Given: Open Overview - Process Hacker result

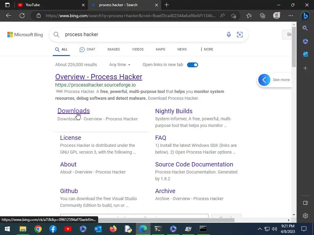Looking at the screenshot, I should click(x=99, y=77).
